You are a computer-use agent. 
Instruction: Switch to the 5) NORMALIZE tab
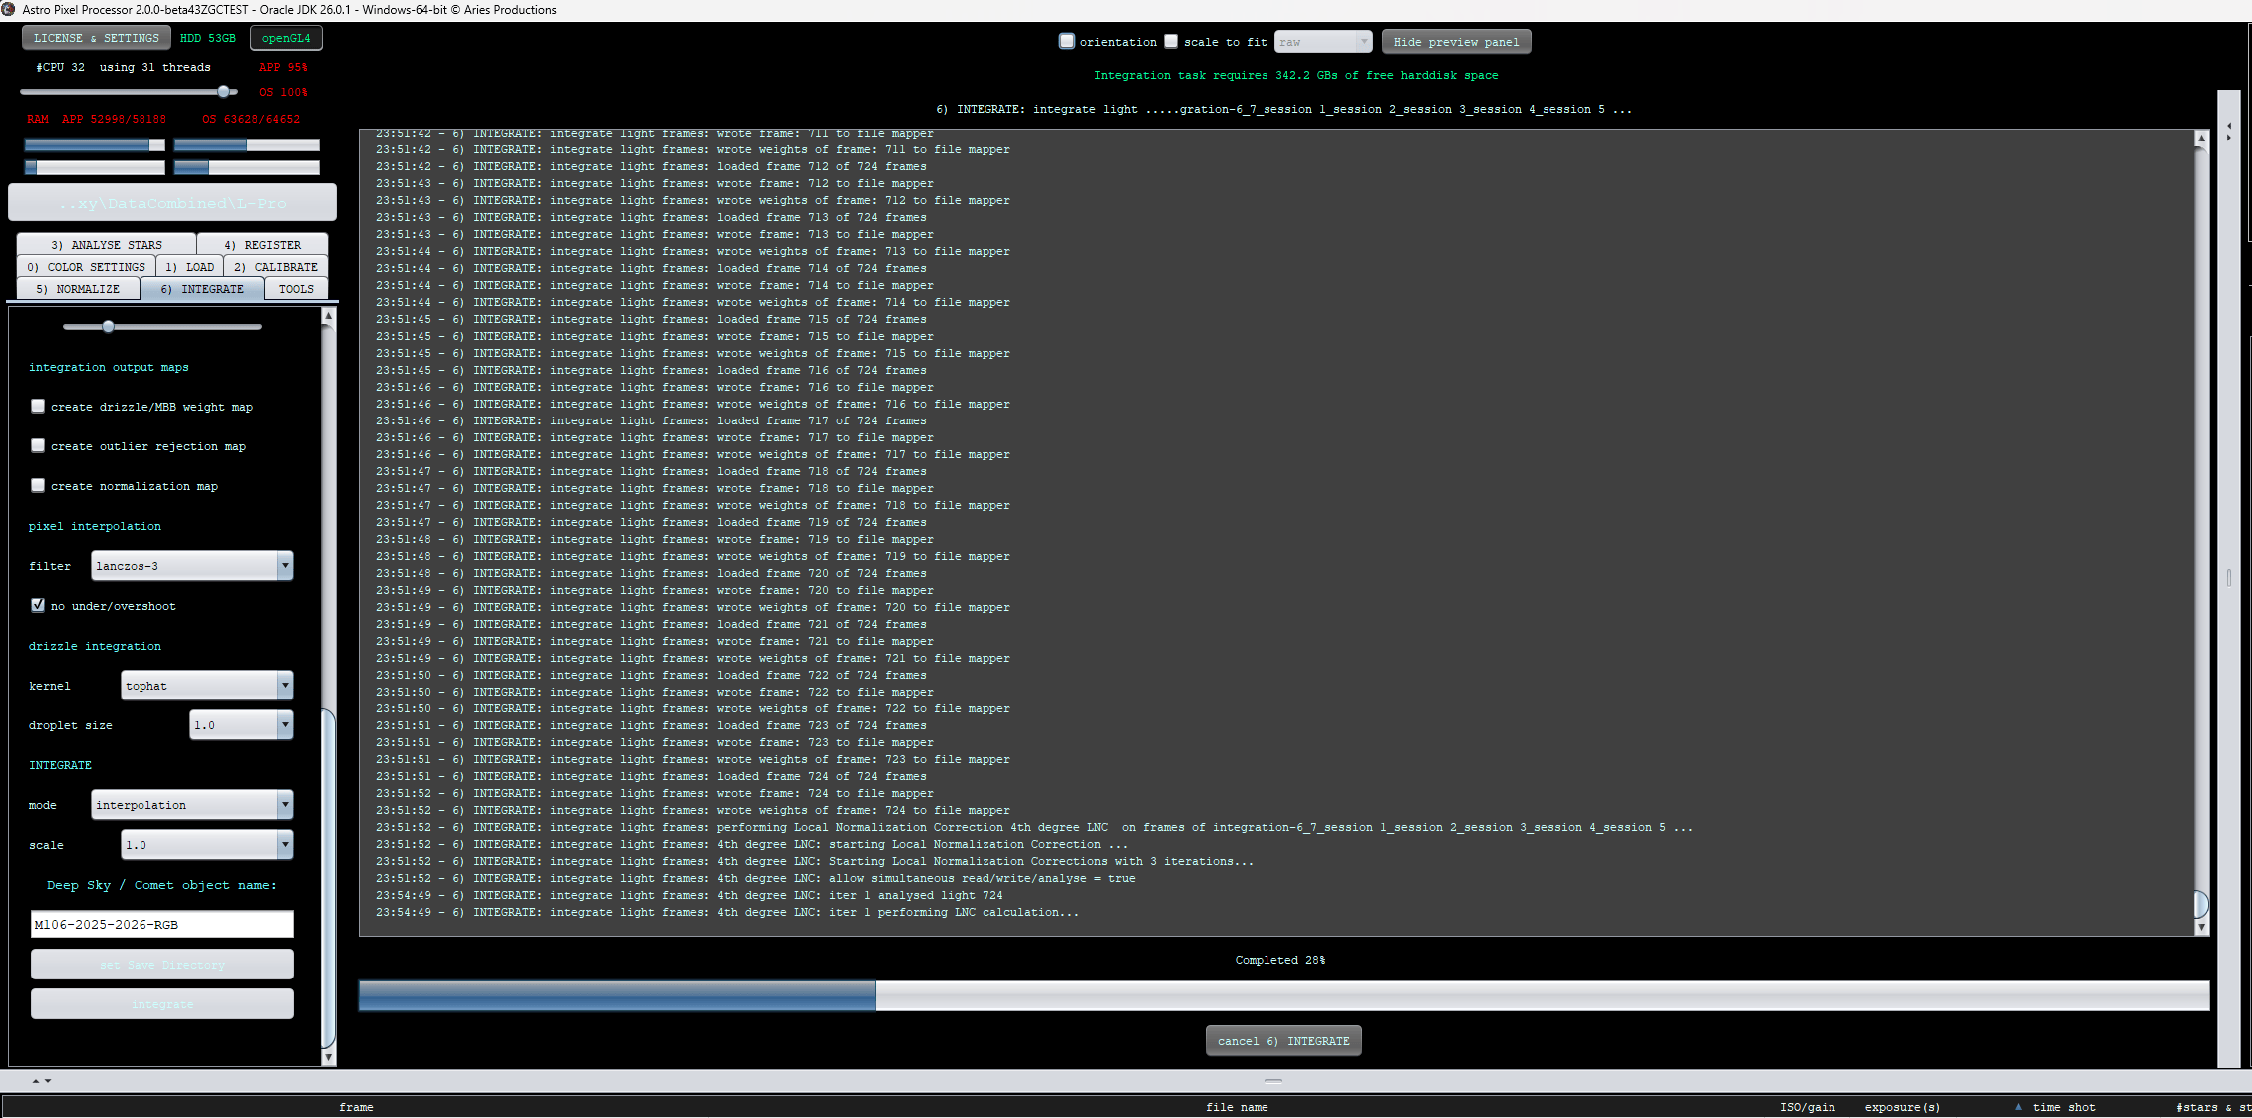(78, 289)
